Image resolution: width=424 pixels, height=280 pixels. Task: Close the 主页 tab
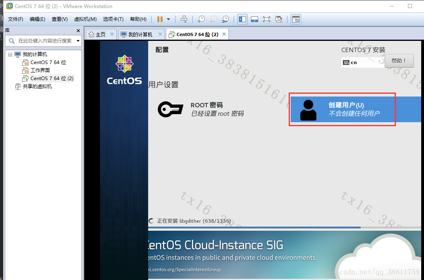112,34
